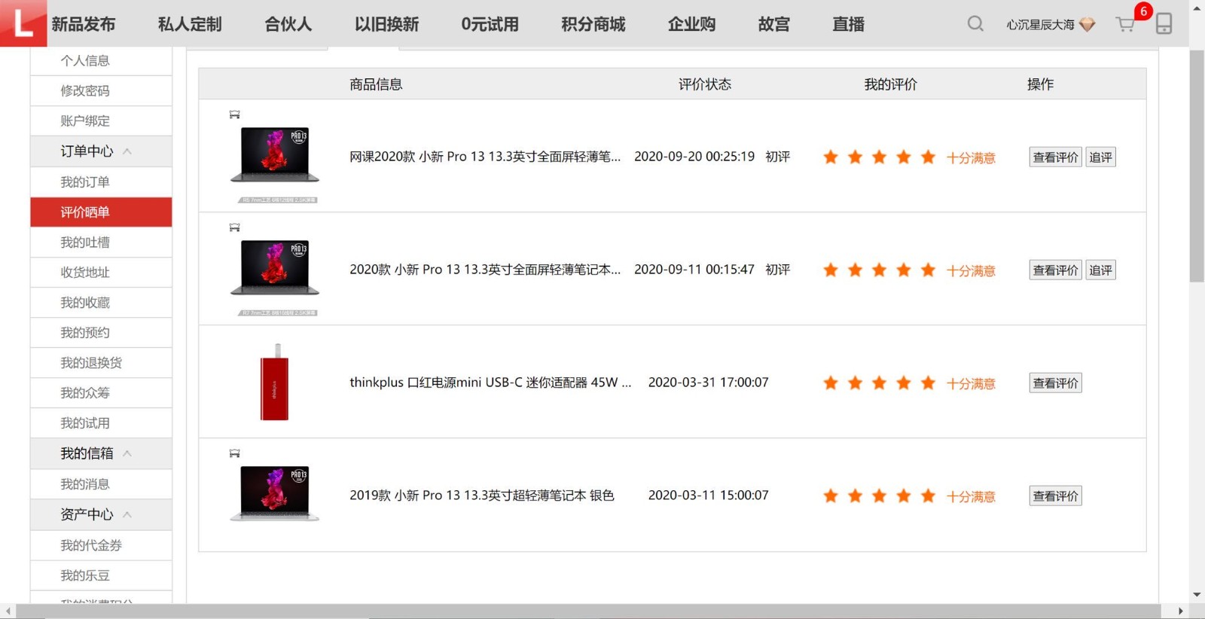This screenshot has height=619, width=1205.
Task: Click first star of thinkplus rating
Action: coord(831,383)
